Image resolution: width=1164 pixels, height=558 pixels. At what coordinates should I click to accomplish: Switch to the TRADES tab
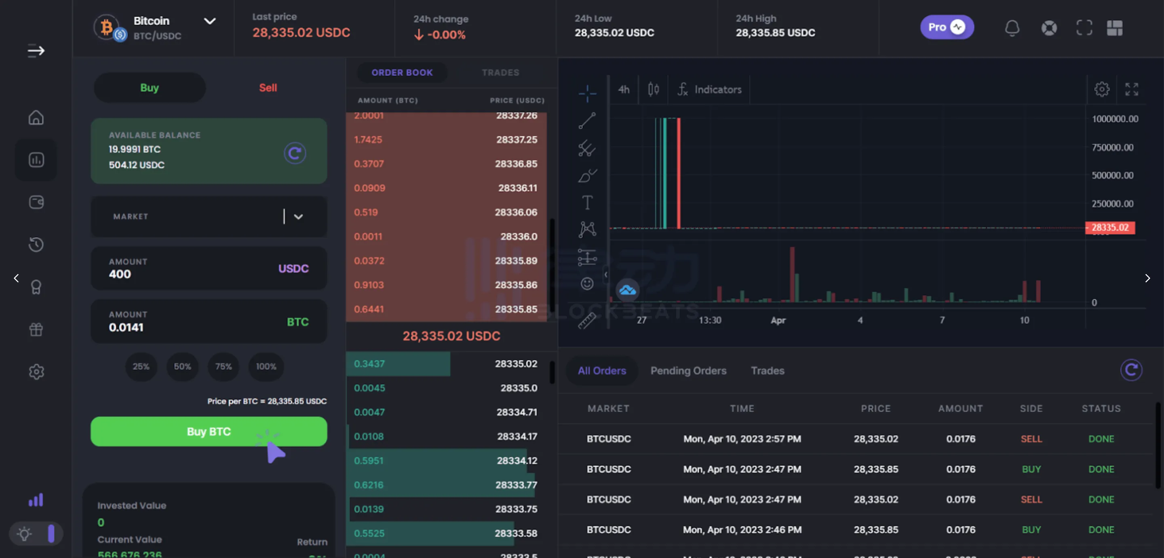pos(500,72)
